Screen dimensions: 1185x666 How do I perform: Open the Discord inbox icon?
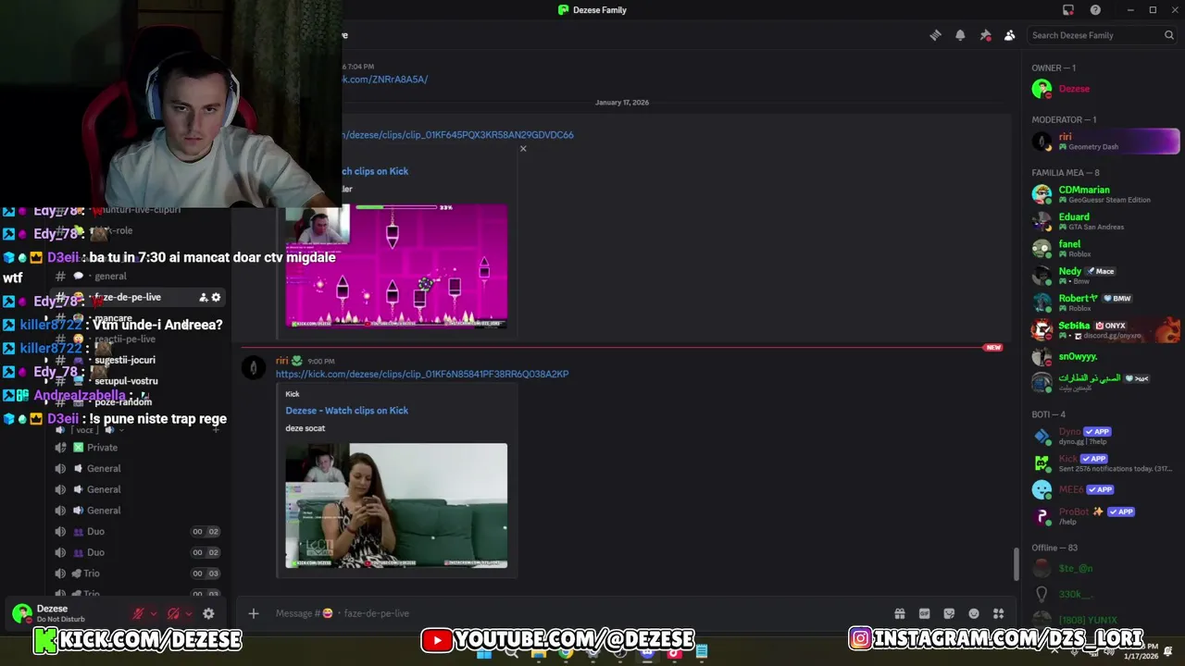click(1068, 10)
